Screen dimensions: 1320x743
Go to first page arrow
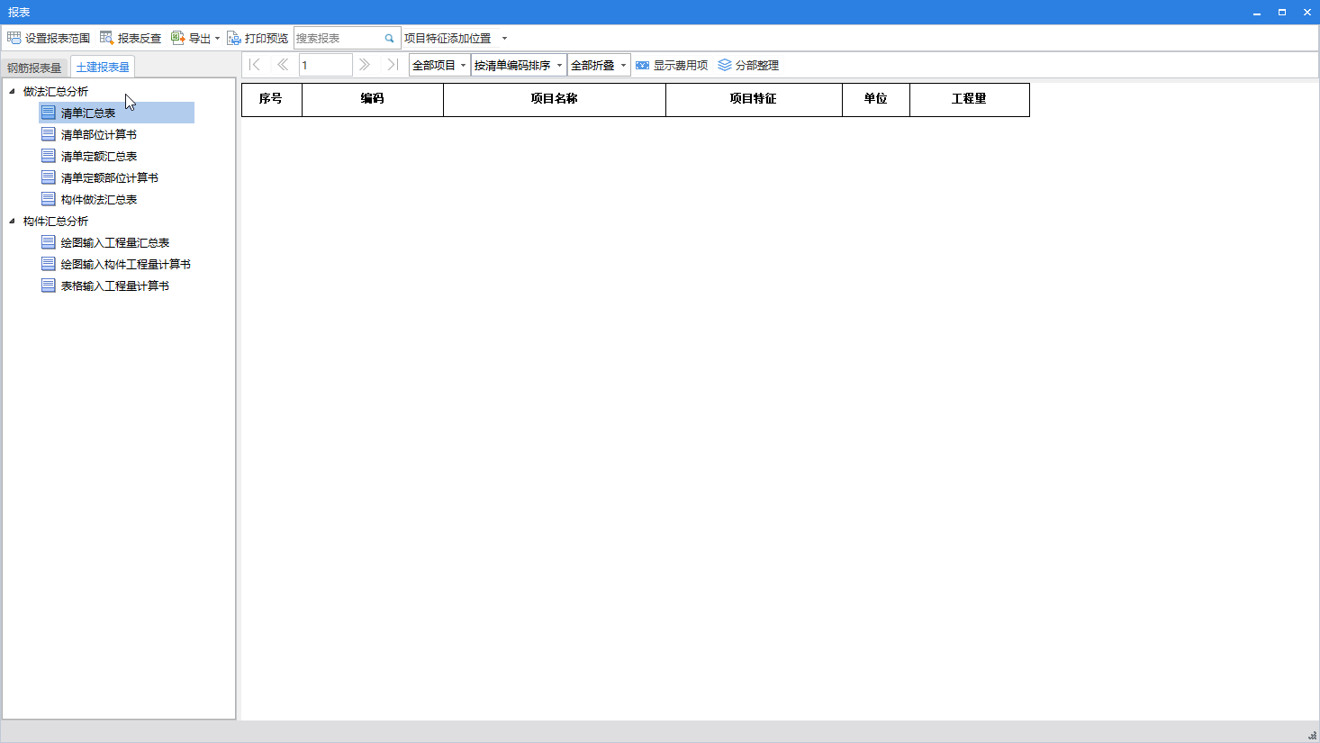(x=255, y=65)
